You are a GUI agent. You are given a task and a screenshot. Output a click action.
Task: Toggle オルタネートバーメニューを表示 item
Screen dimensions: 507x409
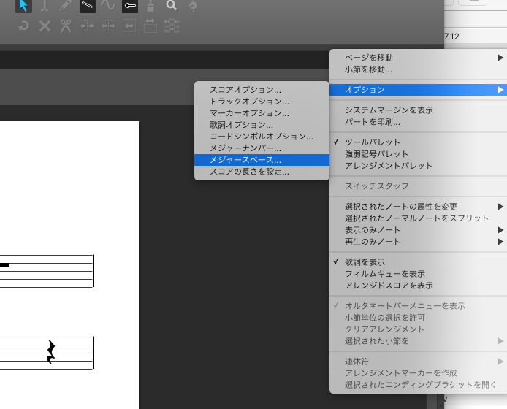pos(418,306)
